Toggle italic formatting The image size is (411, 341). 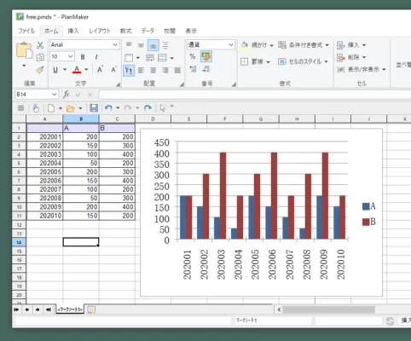(x=96, y=57)
